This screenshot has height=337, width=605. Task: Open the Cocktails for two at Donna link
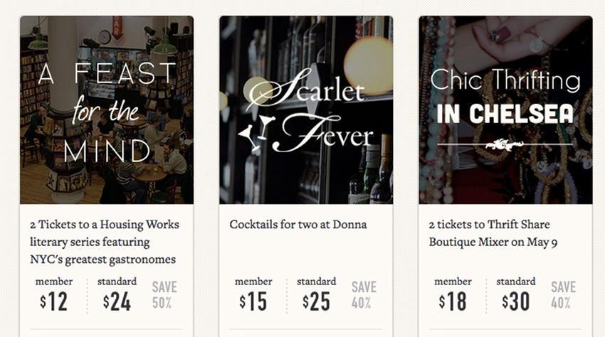298,225
